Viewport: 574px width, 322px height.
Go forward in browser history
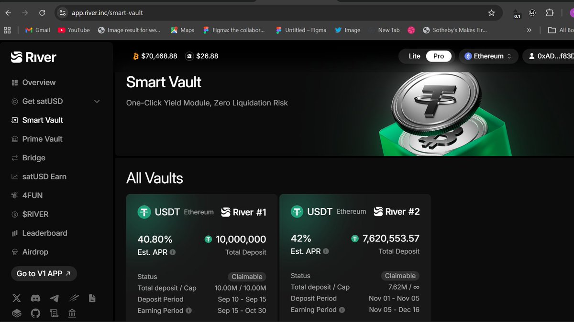[25, 13]
